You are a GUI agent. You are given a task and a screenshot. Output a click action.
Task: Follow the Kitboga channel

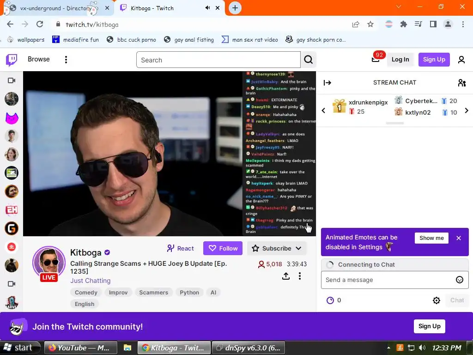click(223, 248)
